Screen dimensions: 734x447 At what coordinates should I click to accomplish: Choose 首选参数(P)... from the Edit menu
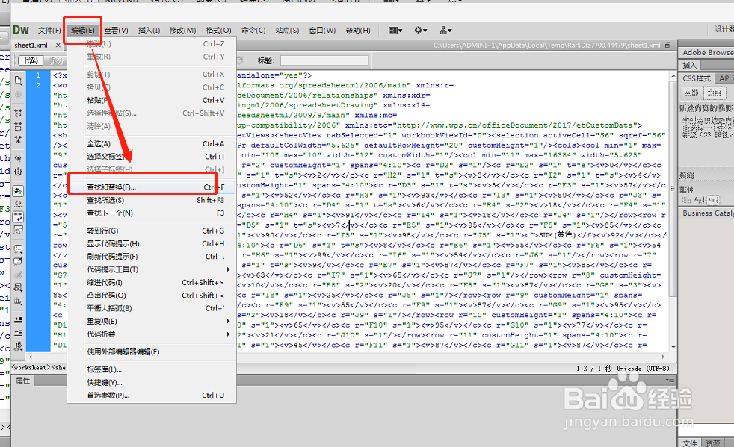coord(151,395)
